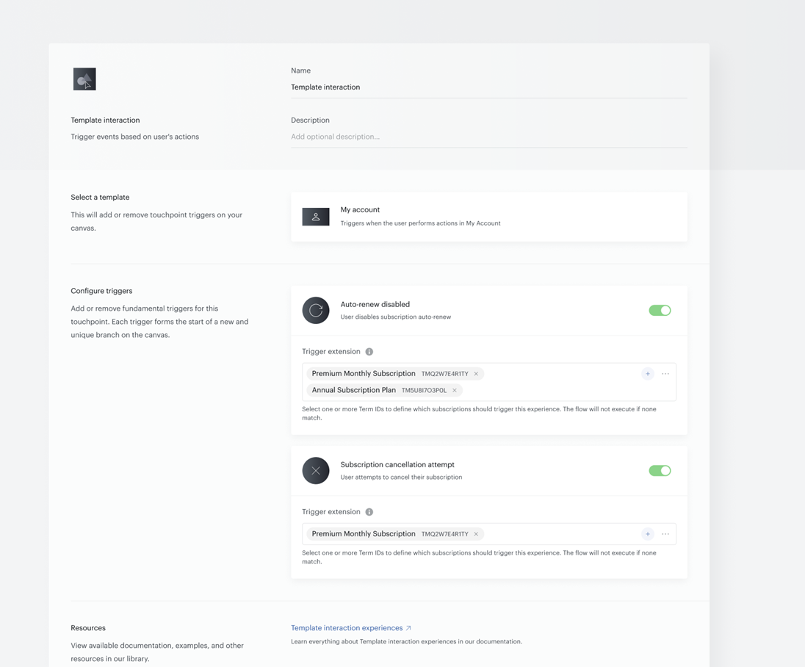Viewport: 805px width, 667px height.
Task: Click the template interaction shapes icon
Action: (84, 79)
